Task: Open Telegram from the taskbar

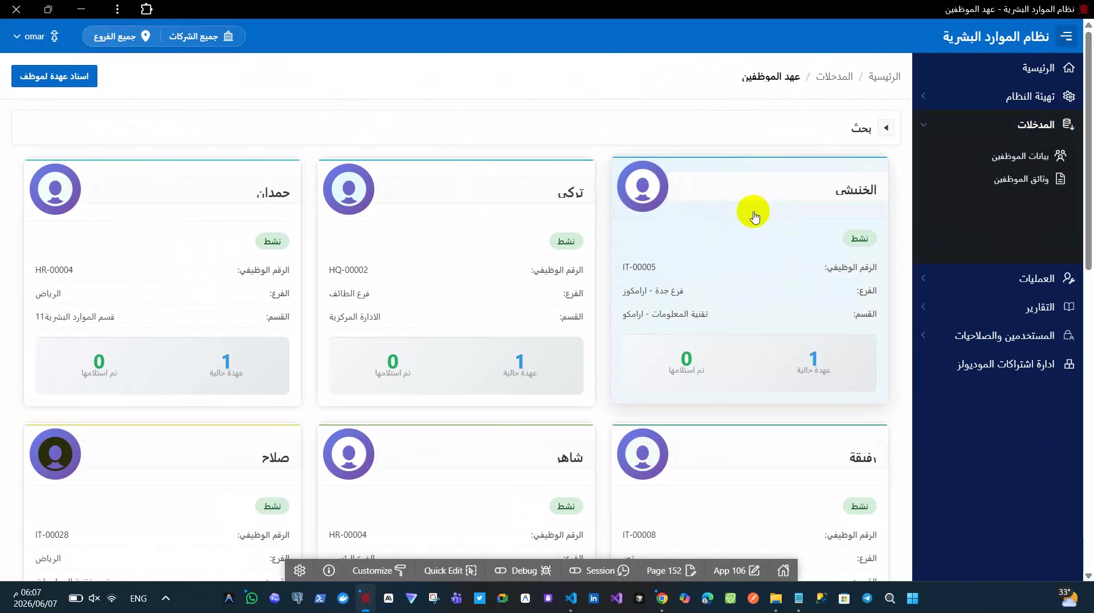Action: click(x=867, y=598)
